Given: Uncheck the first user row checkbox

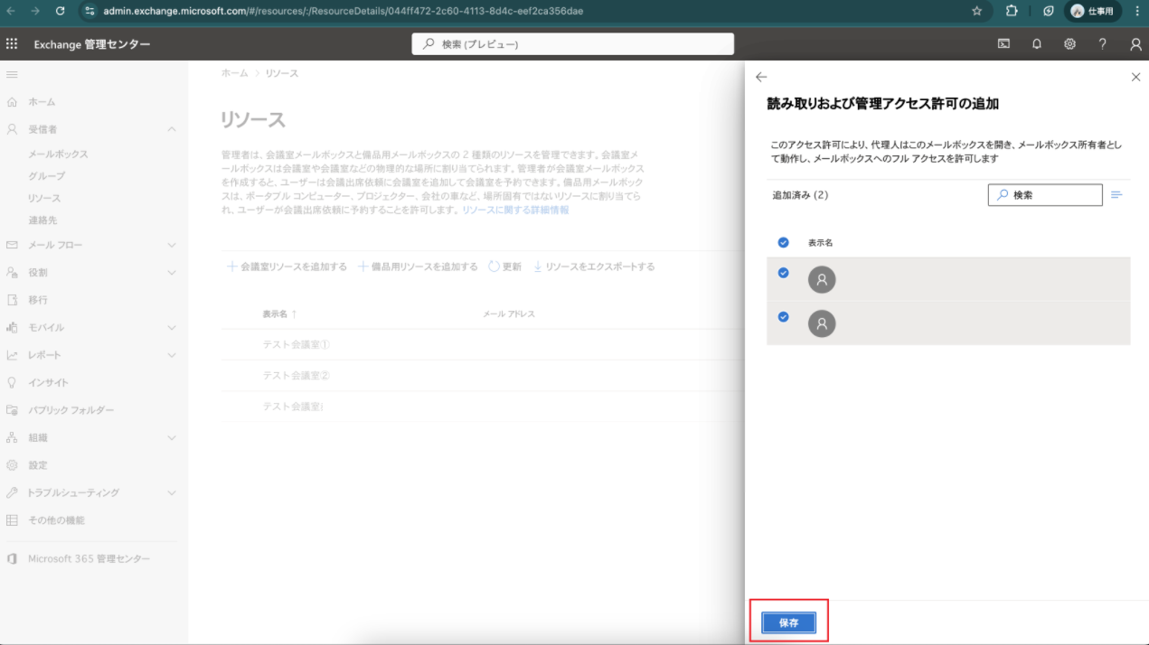Looking at the screenshot, I should point(783,273).
